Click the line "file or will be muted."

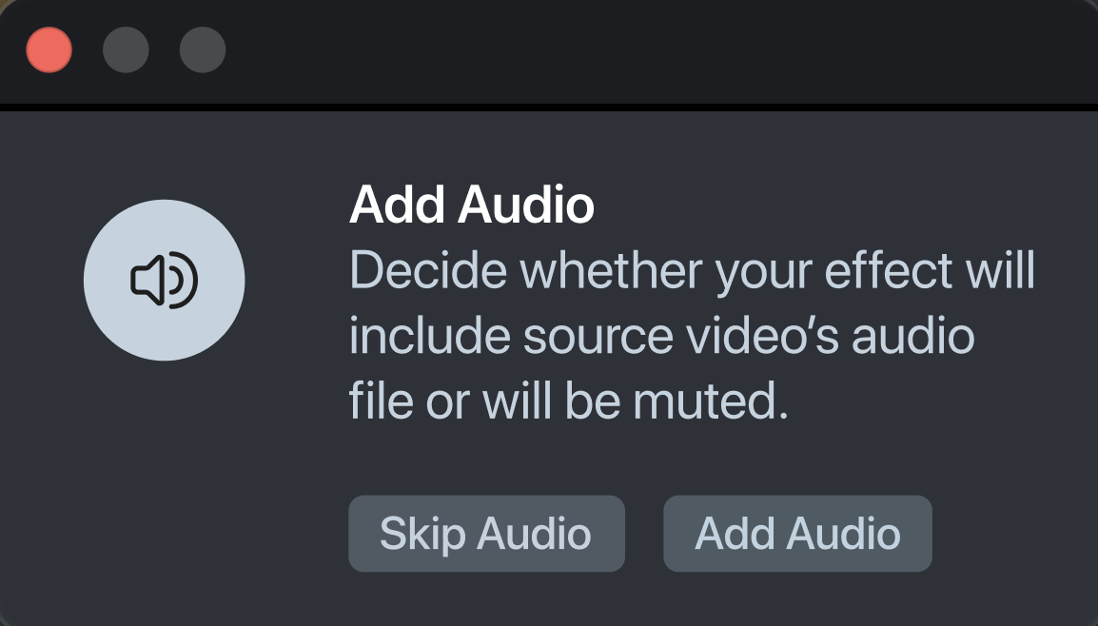point(569,401)
